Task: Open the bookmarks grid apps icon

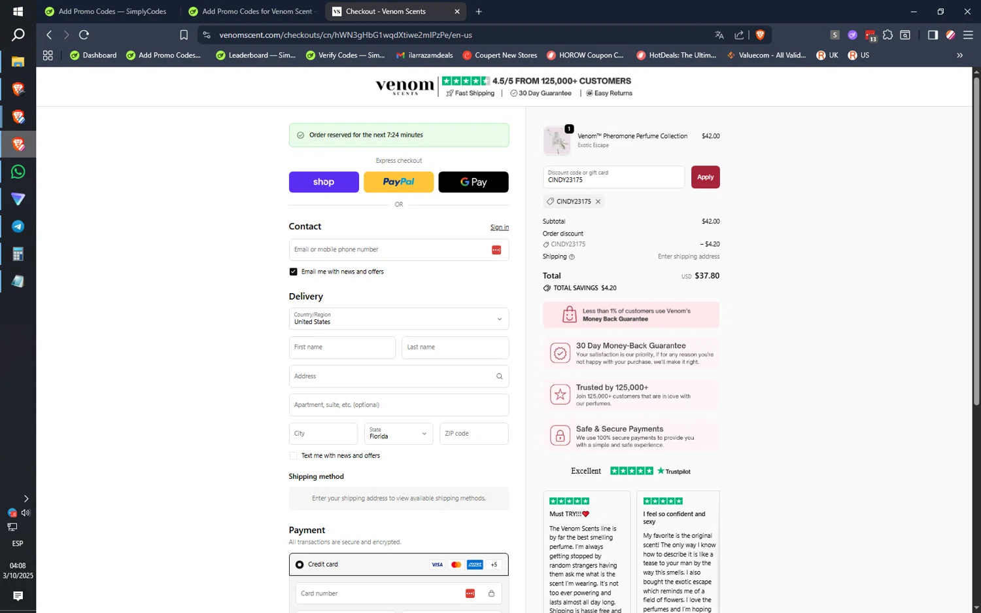Action: pyautogui.click(x=48, y=56)
